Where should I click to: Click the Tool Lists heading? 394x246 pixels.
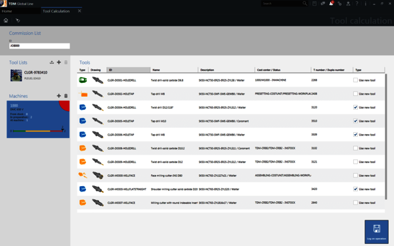click(18, 62)
